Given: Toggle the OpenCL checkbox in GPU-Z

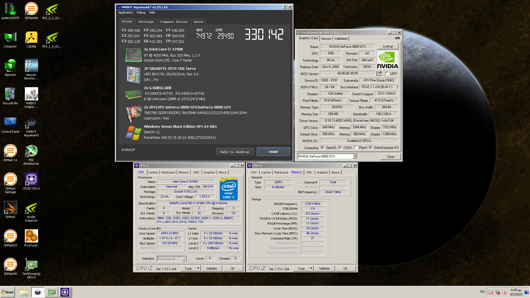Looking at the screenshot, I should coord(323,148).
